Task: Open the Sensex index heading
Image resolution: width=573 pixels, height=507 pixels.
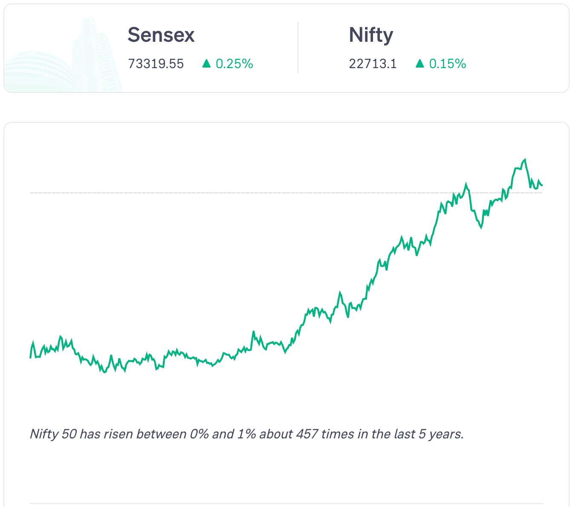Action: [x=161, y=35]
